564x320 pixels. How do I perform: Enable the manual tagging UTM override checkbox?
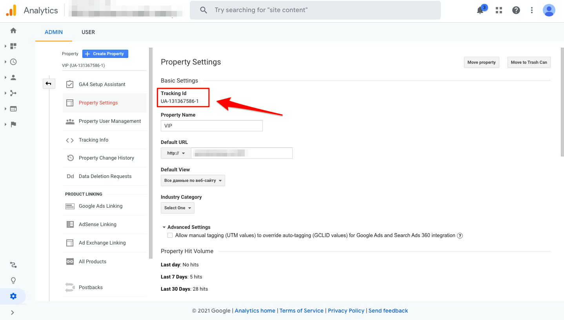(170, 236)
